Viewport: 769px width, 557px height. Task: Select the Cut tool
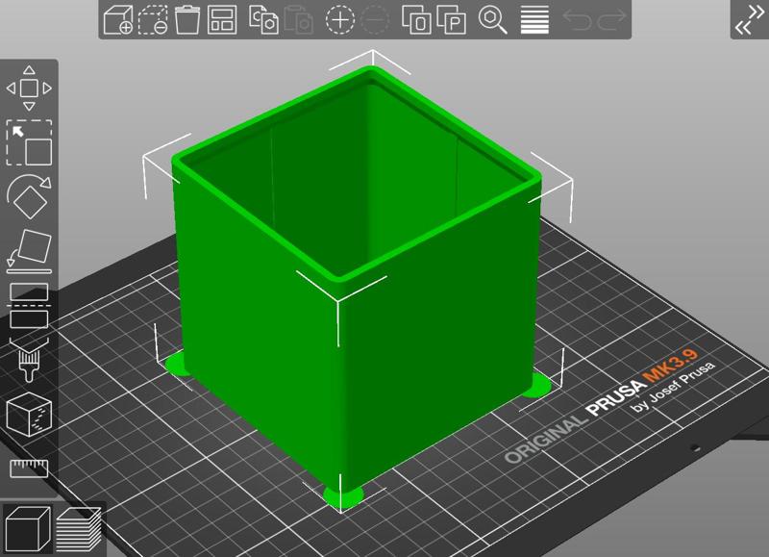(x=29, y=306)
